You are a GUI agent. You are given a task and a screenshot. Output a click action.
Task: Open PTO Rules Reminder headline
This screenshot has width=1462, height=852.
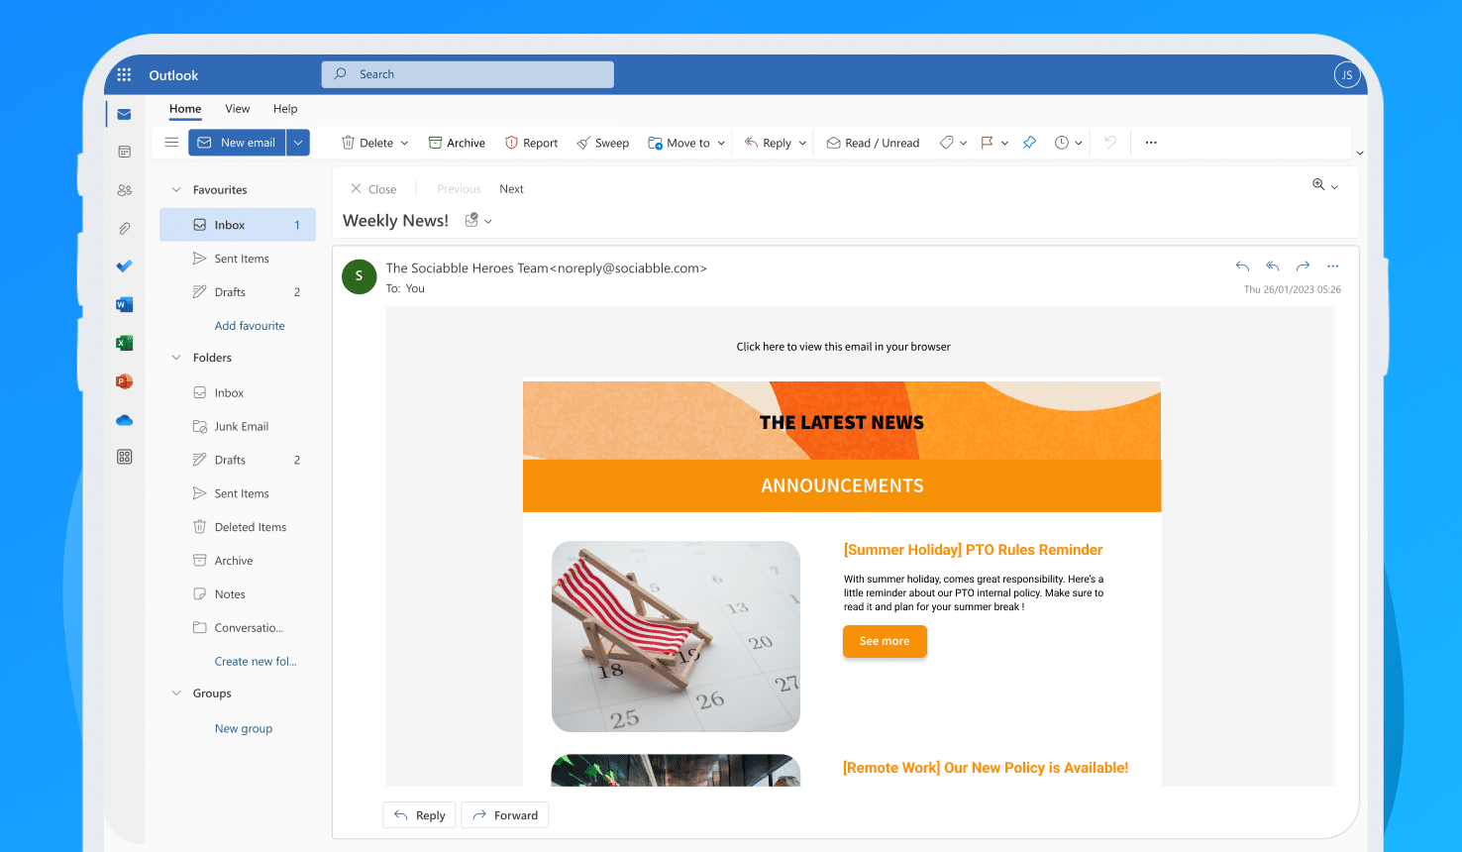[973, 550]
